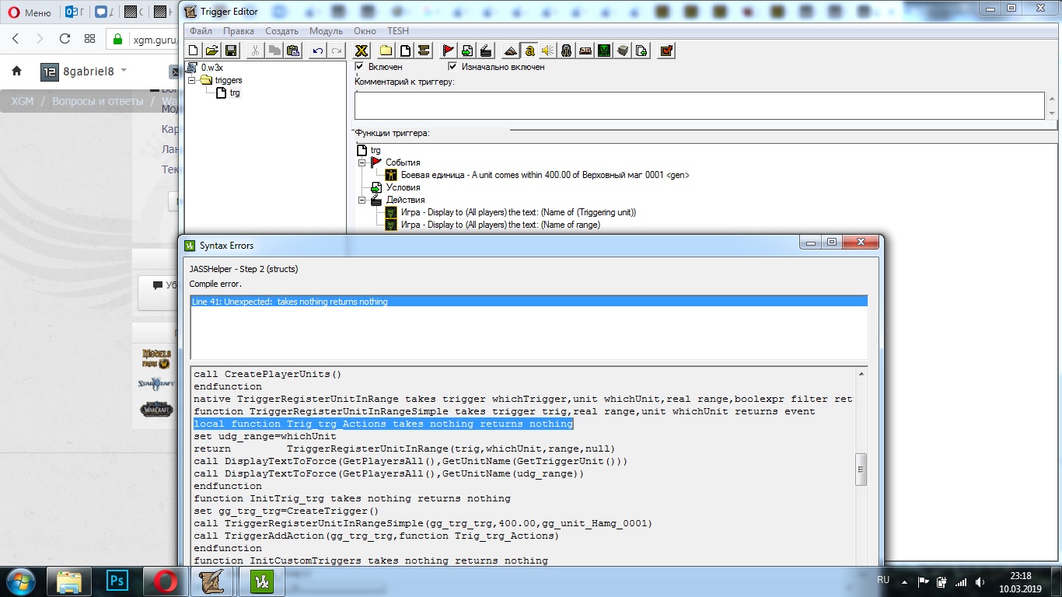1062x597 pixels.
Task: Click the code pane vertical scrollbar thumb
Action: (861, 469)
